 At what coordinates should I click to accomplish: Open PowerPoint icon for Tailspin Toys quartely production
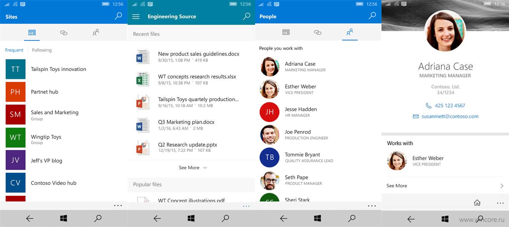pos(142,102)
